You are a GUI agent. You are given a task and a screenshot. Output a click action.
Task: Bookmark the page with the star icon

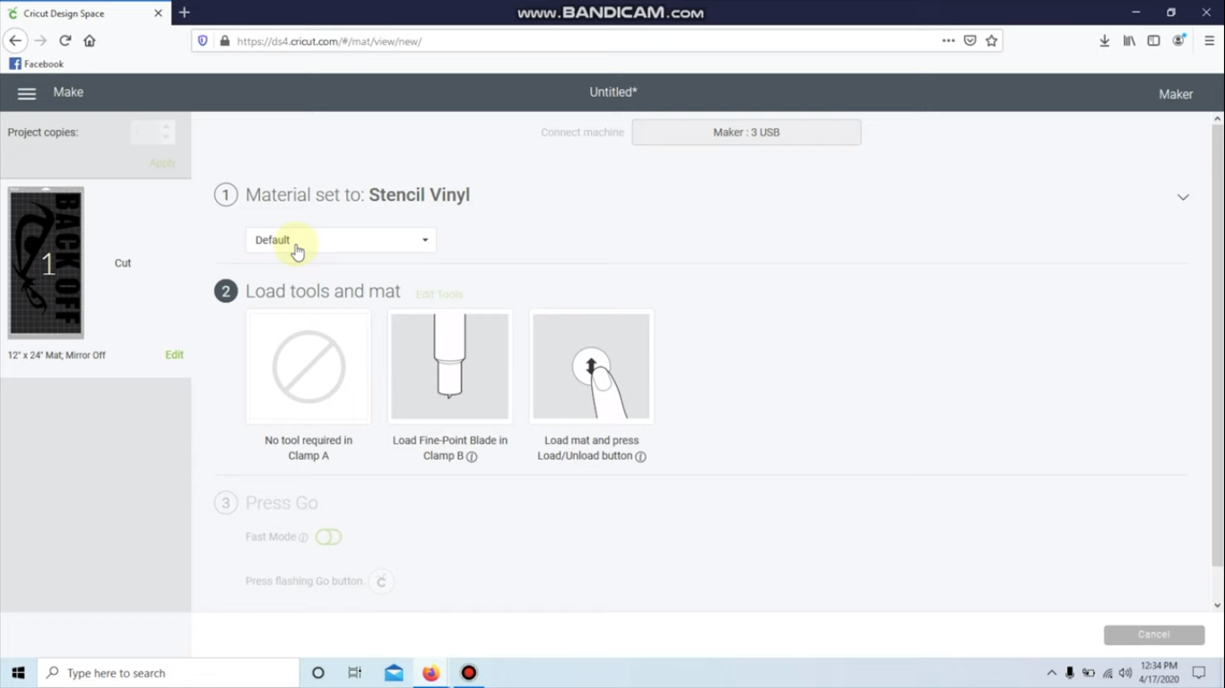pos(992,40)
